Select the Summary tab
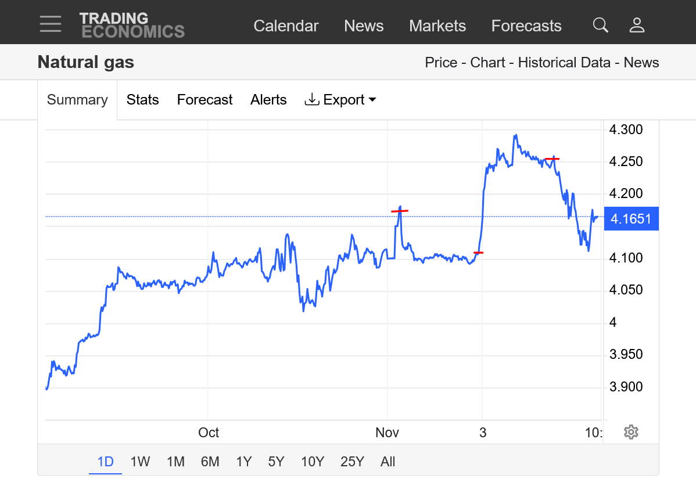The width and height of the screenshot is (696, 493). click(77, 100)
